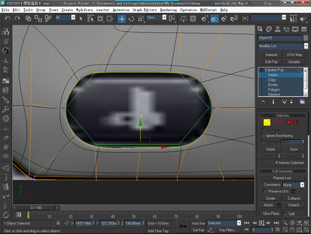
Task: Activate the Select and Scale tool
Action: (x=141, y=19)
